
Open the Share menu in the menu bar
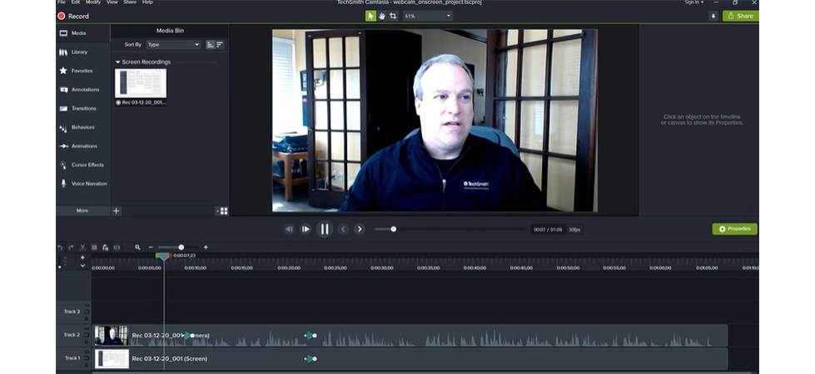(x=130, y=2)
